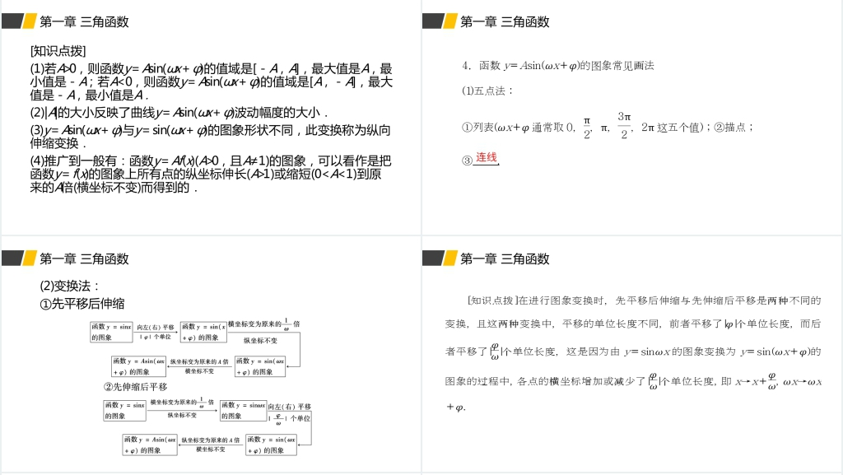Click the 函数y=sinx的图象 box under ①先平移后伸缩
Screen dimensions: 843x475
pos(111,332)
